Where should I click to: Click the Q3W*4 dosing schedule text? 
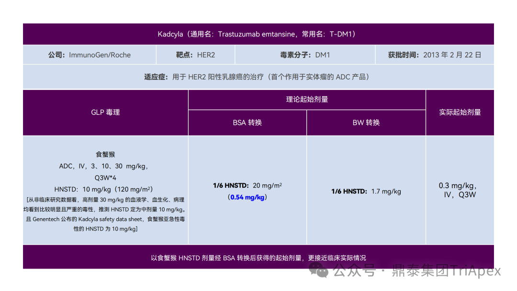click(105, 178)
